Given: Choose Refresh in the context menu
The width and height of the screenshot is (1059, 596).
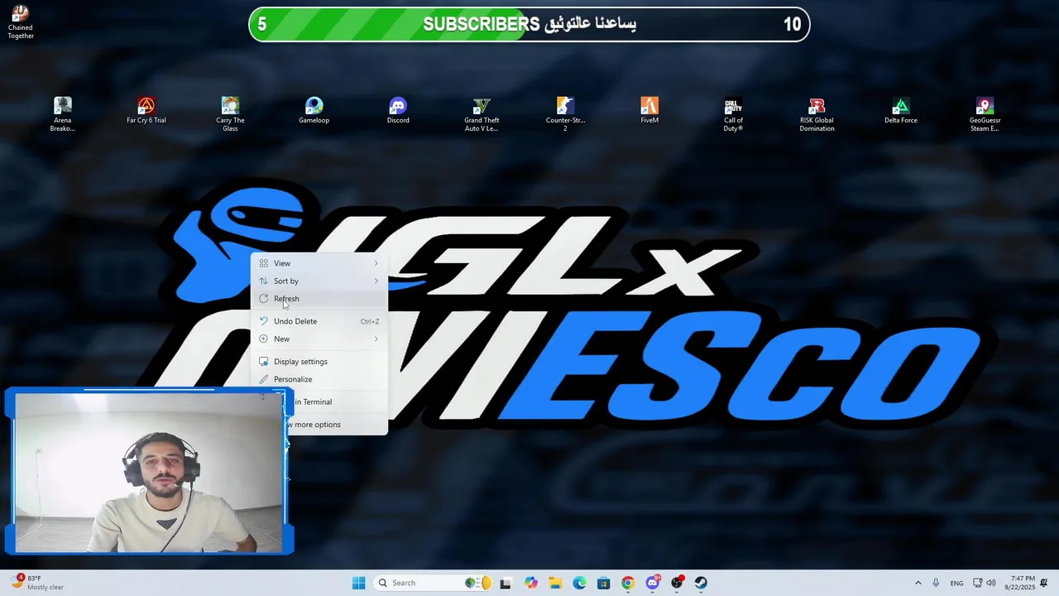Looking at the screenshot, I should [x=319, y=298].
